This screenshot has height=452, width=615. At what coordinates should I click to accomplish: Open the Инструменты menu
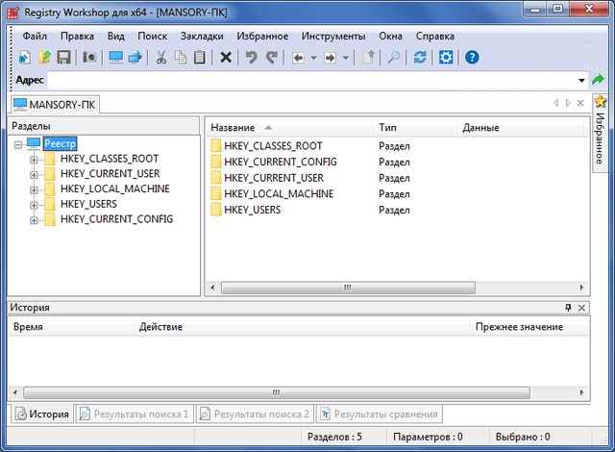(x=333, y=36)
